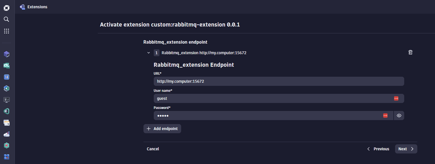Click the Add endpoint button
Image resolution: width=435 pixels, height=164 pixels.
click(162, 129)
